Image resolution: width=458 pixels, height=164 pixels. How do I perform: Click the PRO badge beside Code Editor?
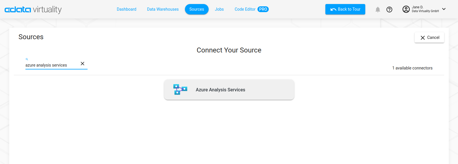click(x=263, y=9)
